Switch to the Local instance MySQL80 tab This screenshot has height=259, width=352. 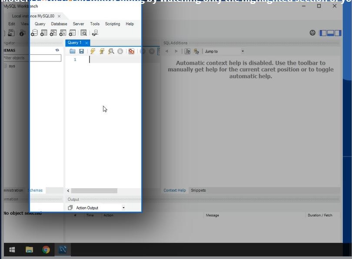pyautogui.click(x=33, y=16)
